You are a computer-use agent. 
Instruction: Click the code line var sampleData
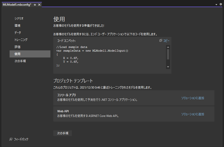point(92,51)
